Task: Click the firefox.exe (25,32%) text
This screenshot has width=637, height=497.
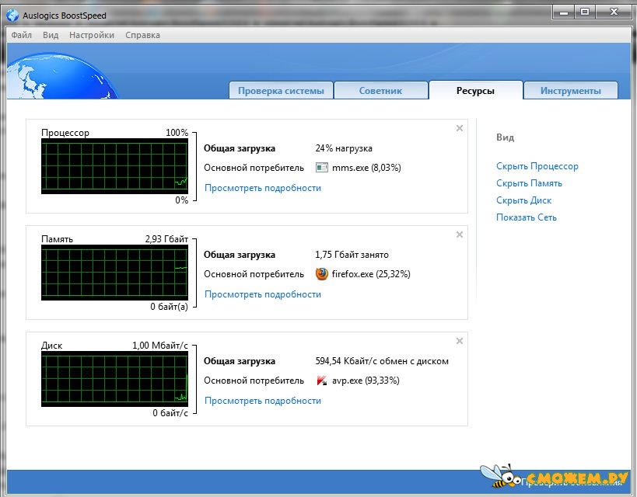Action: pyautogui.click(x=371, y=274)
